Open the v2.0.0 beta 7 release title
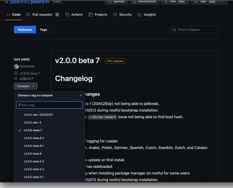The height and width of the screenshot is (188, 233). point(77,61)
